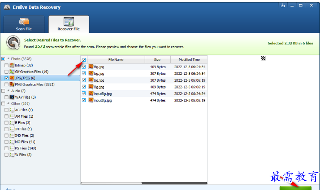This screenshot has width=322, height=190.
Task: Click the E Files type icon
Action: pyautogui.click(x=12, y=123)
